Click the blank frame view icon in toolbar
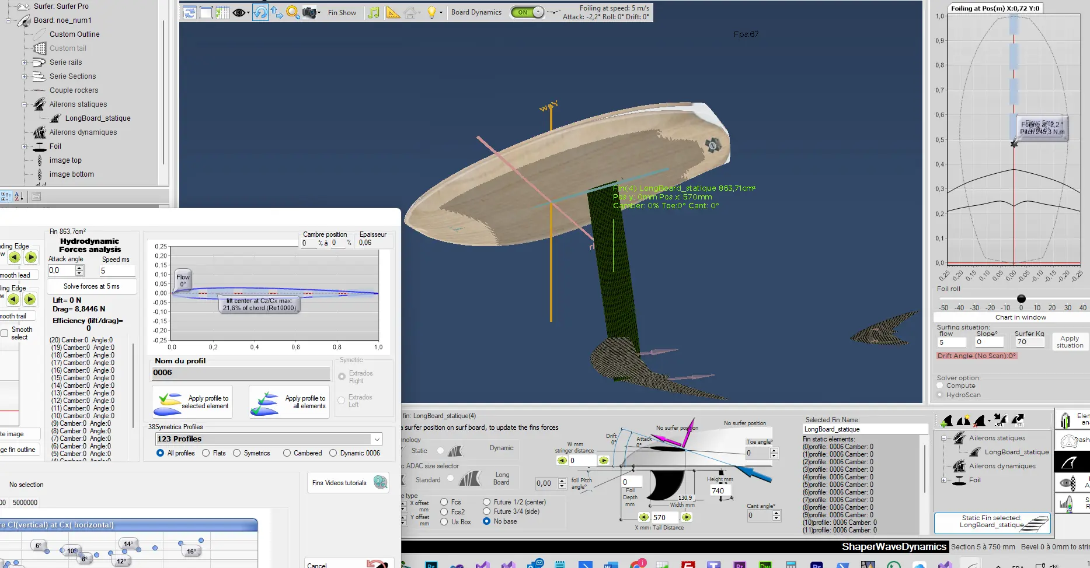Viewport: 1090px width, 568px height. point(206,12)
